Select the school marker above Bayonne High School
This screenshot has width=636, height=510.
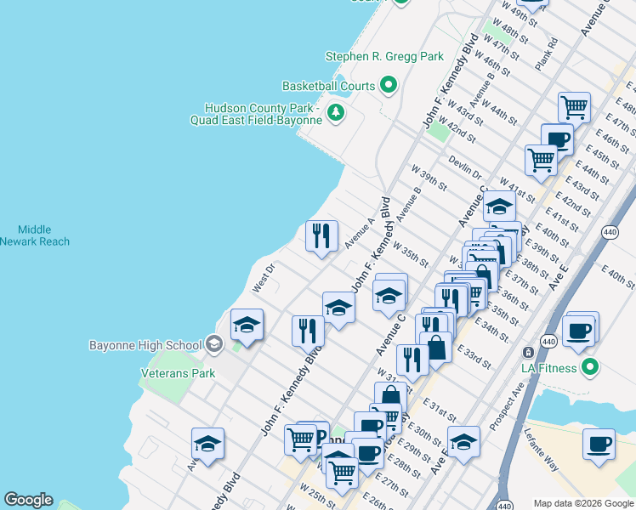tap(247, 326)
